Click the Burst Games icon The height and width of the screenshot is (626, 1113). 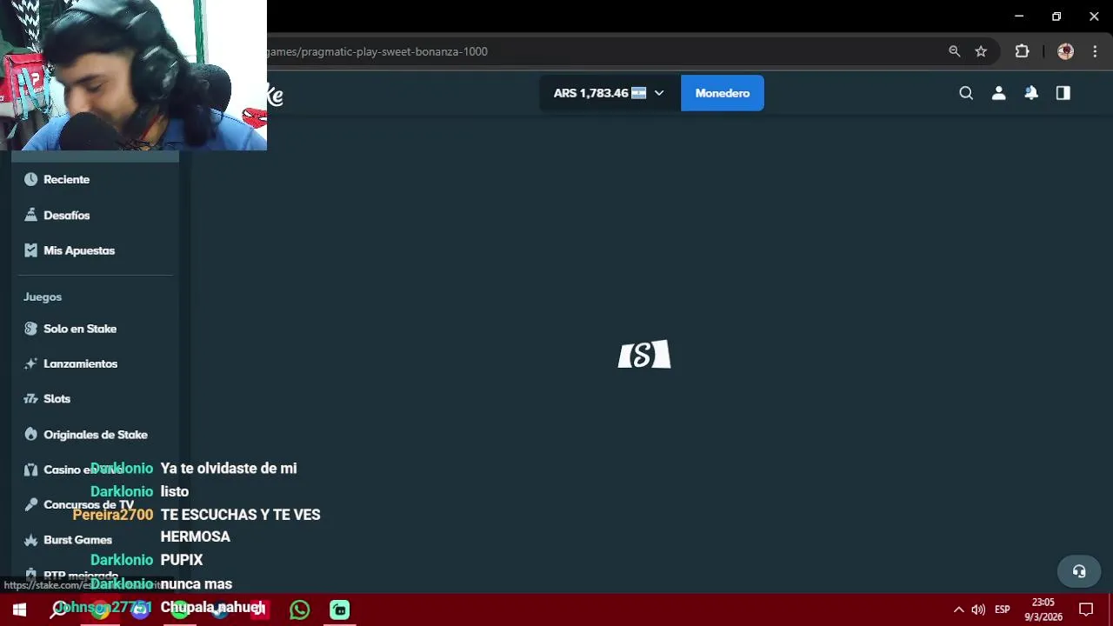(31, 540)
